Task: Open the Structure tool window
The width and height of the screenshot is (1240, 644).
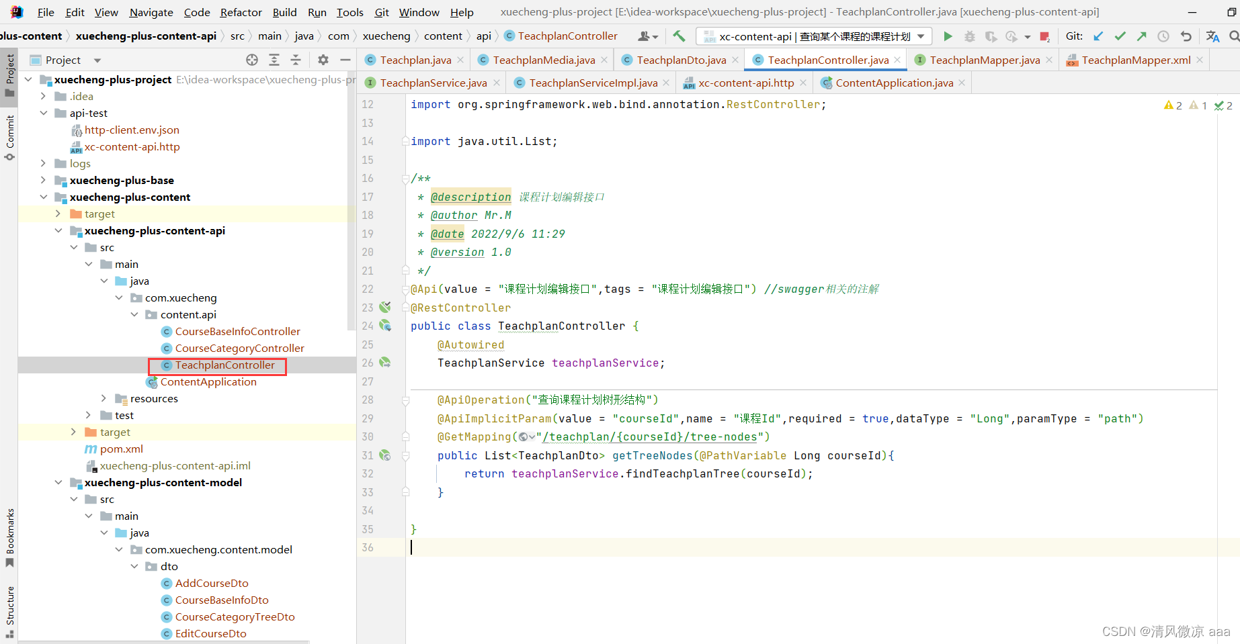Action: coord(9,611)
